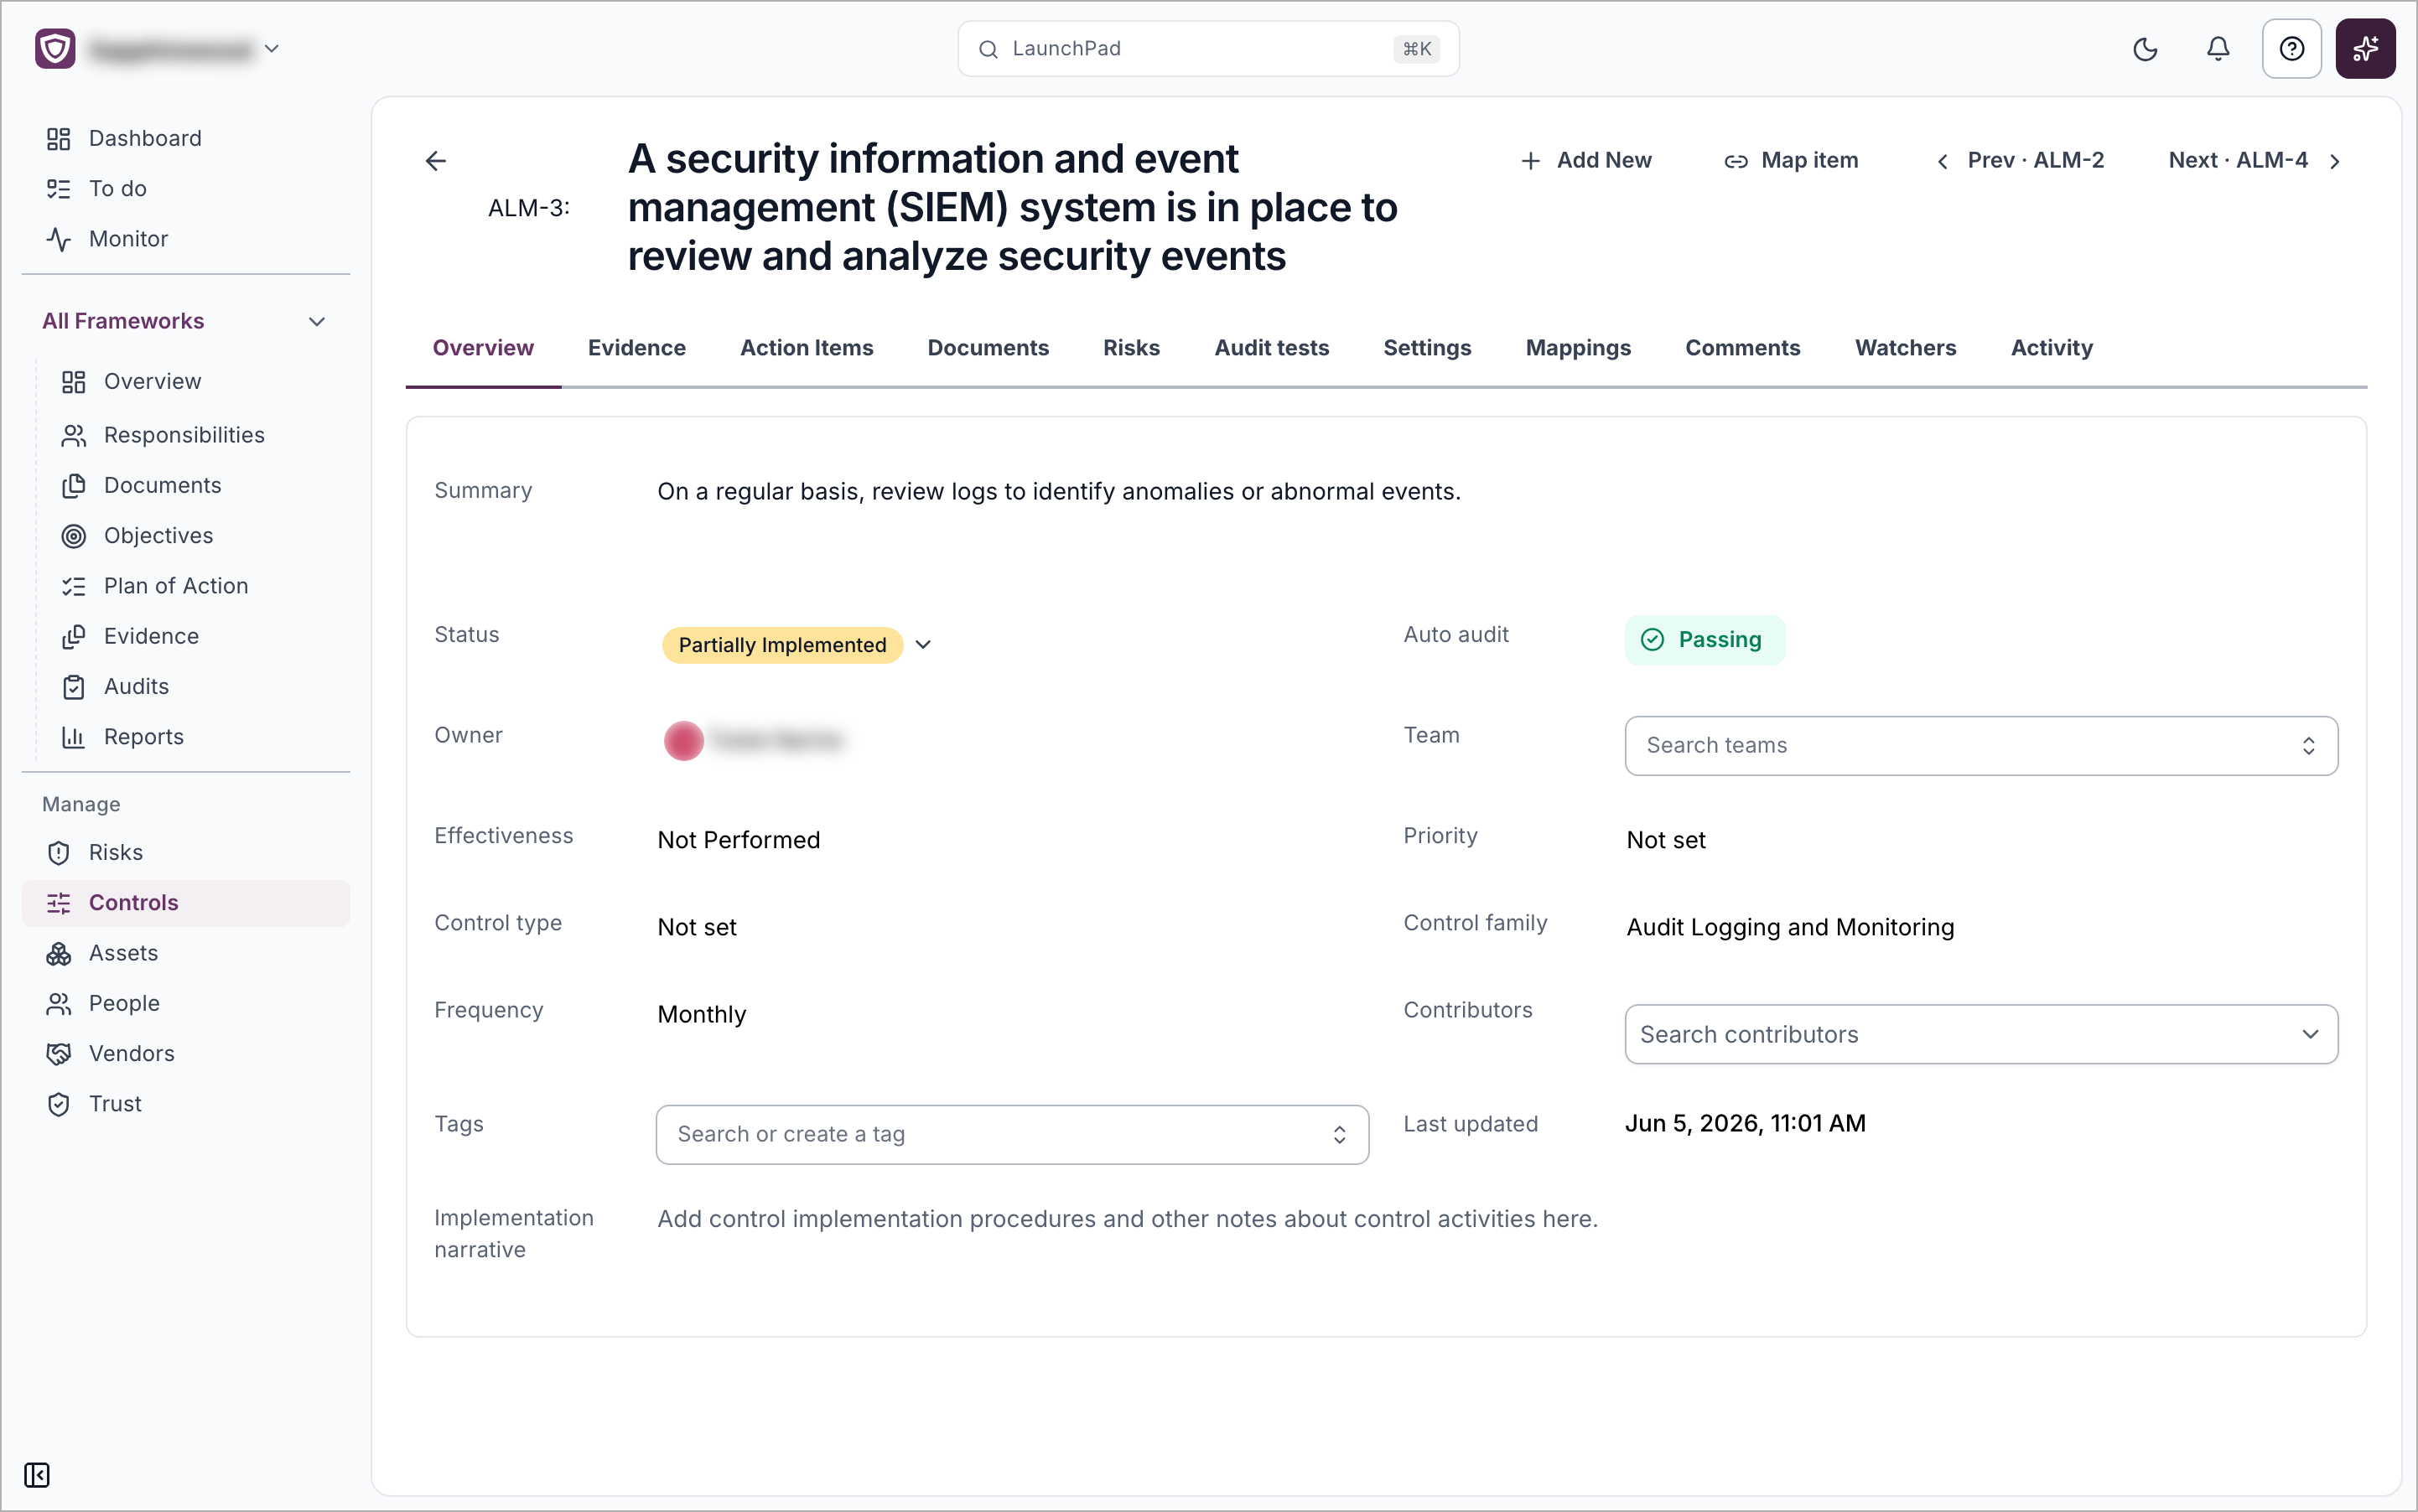Go to Prev · ALM-2 control
Image resolution: width=2418 pixels, height=1512 pixels.
[2021, 160]
